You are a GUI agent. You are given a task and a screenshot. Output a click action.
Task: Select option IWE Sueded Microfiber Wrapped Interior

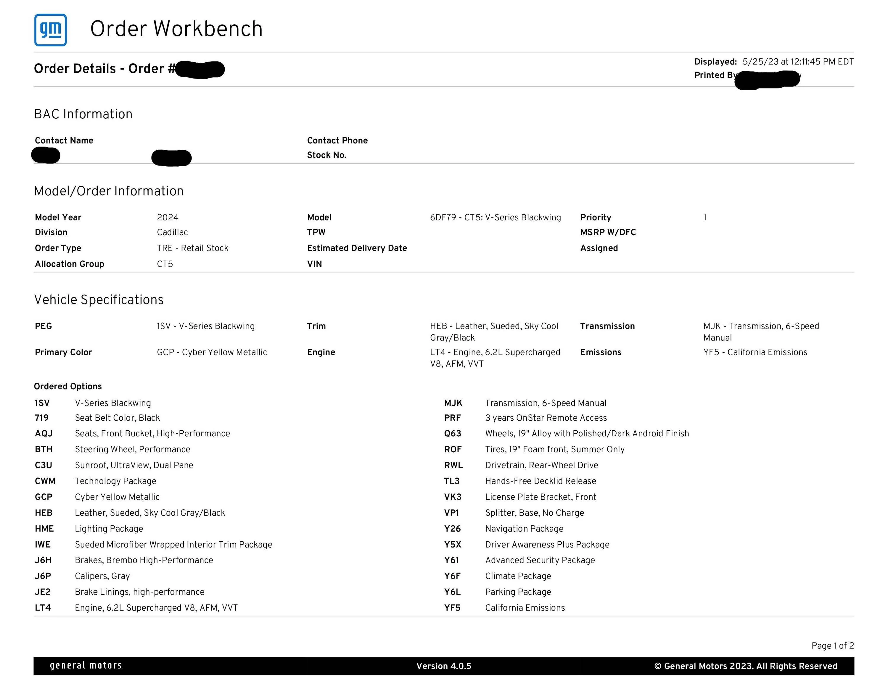(x=154, y=545)
